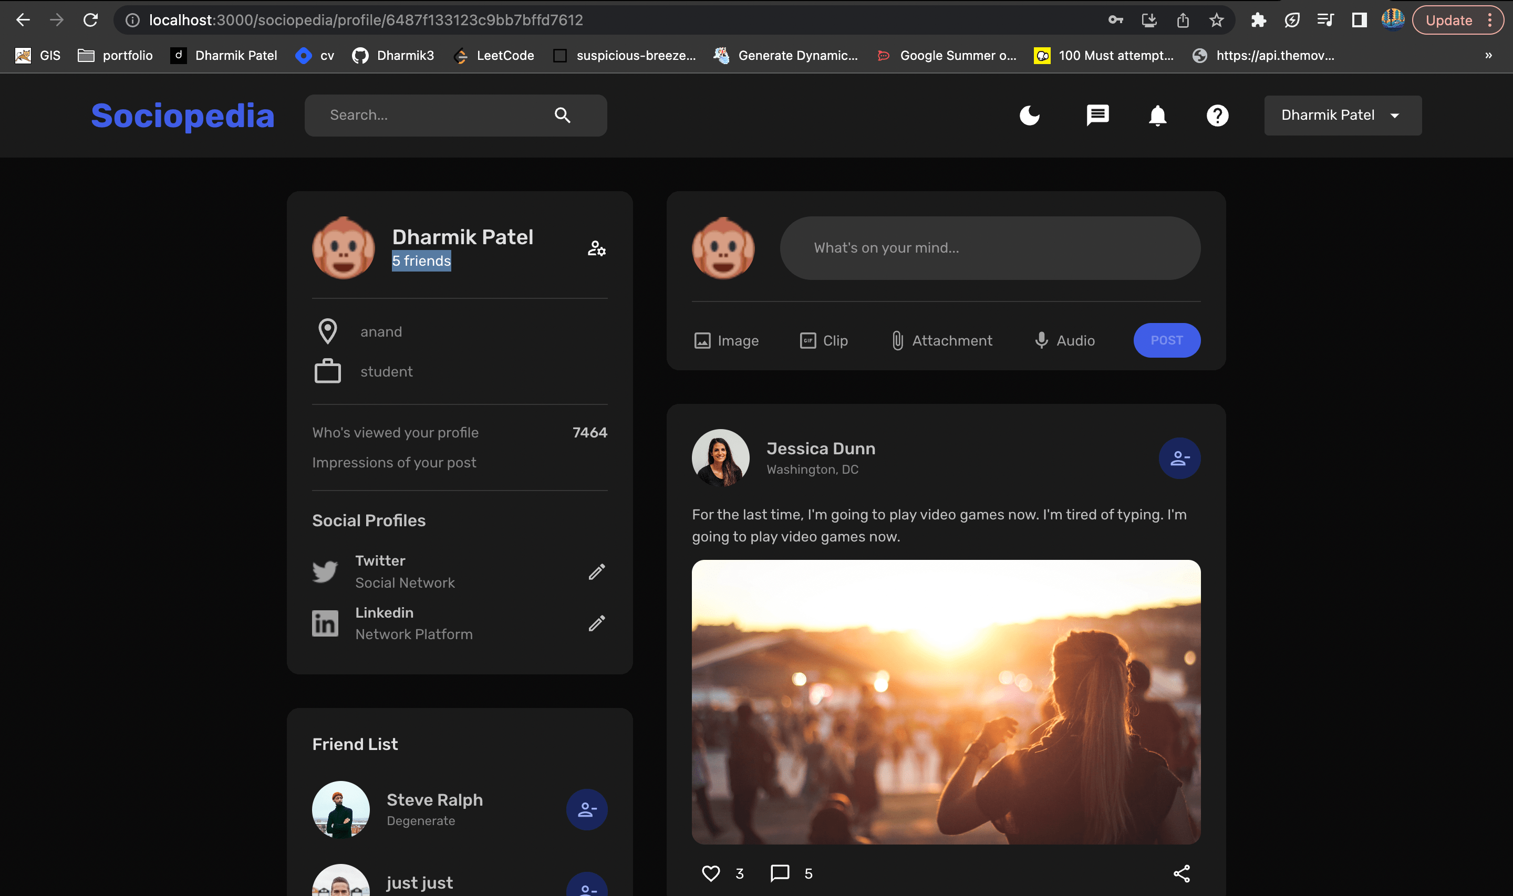Image resolution: width=1513 pixels, height=896 pixels.
Task: Add Audio to new post
Action: pos(1064,340)
